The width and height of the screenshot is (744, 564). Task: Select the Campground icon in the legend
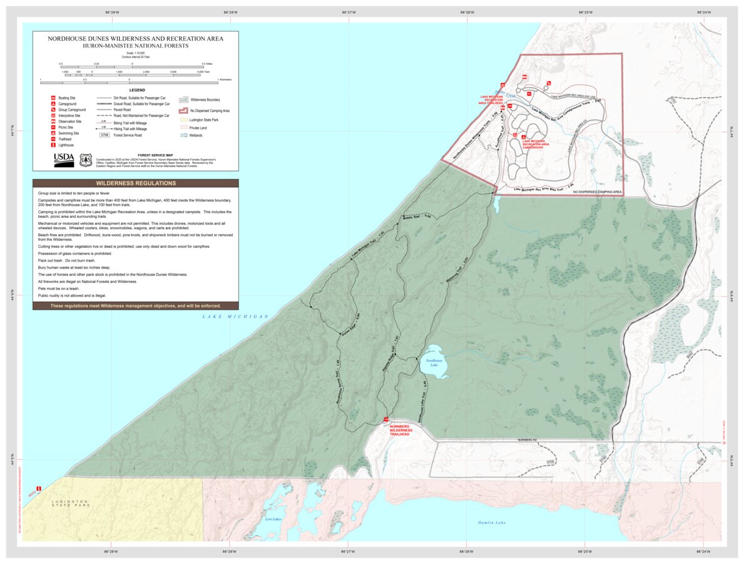click(x=53, y=104)
